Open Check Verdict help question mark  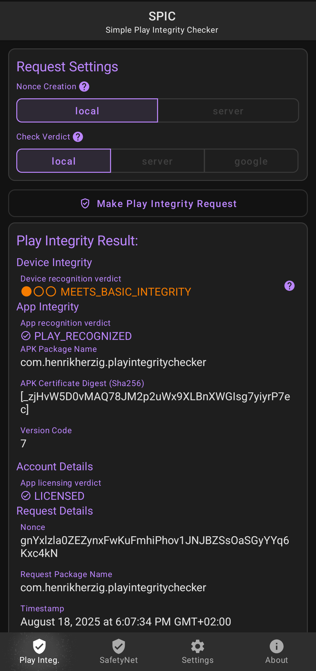pos(78,137)
